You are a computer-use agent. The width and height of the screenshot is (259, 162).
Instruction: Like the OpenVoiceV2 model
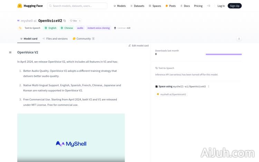point(73,21)
